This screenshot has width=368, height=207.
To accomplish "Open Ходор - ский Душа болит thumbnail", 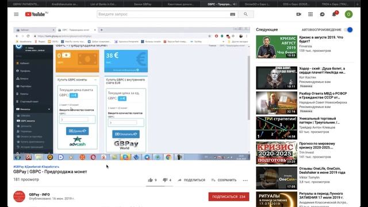I will coord(277,78).
